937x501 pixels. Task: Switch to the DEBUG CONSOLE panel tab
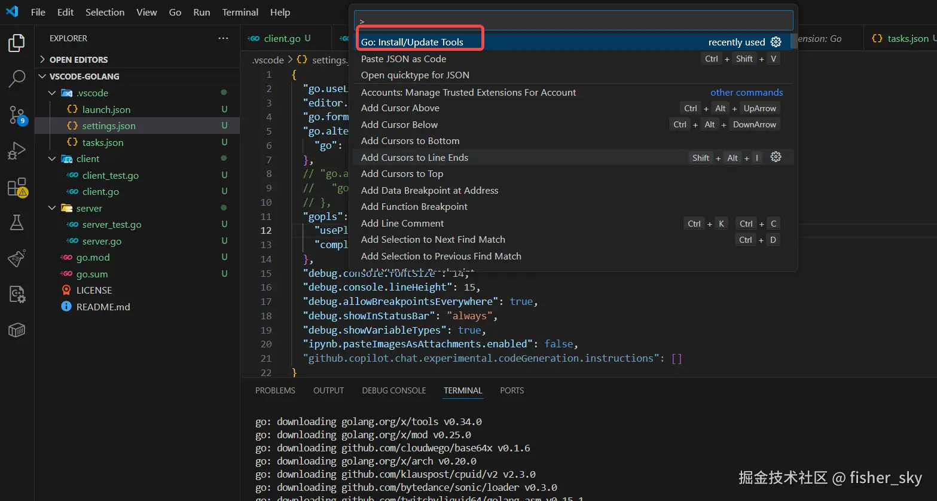(x=394, y=390)
